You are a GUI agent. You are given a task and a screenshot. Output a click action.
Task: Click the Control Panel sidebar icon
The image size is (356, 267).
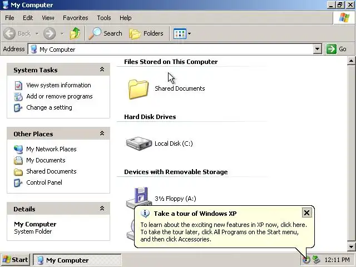click(x=18, y=182)
